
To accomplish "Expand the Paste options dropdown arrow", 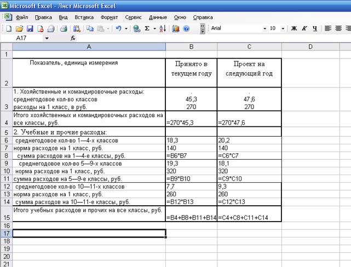I will [x=108, y=28].
